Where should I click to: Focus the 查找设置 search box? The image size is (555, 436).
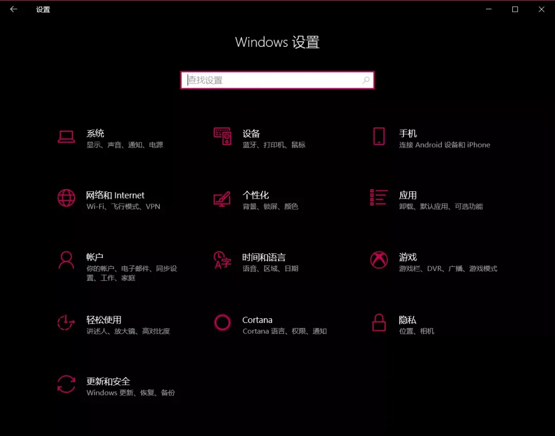pyautogui.click(x=277, y=80)
